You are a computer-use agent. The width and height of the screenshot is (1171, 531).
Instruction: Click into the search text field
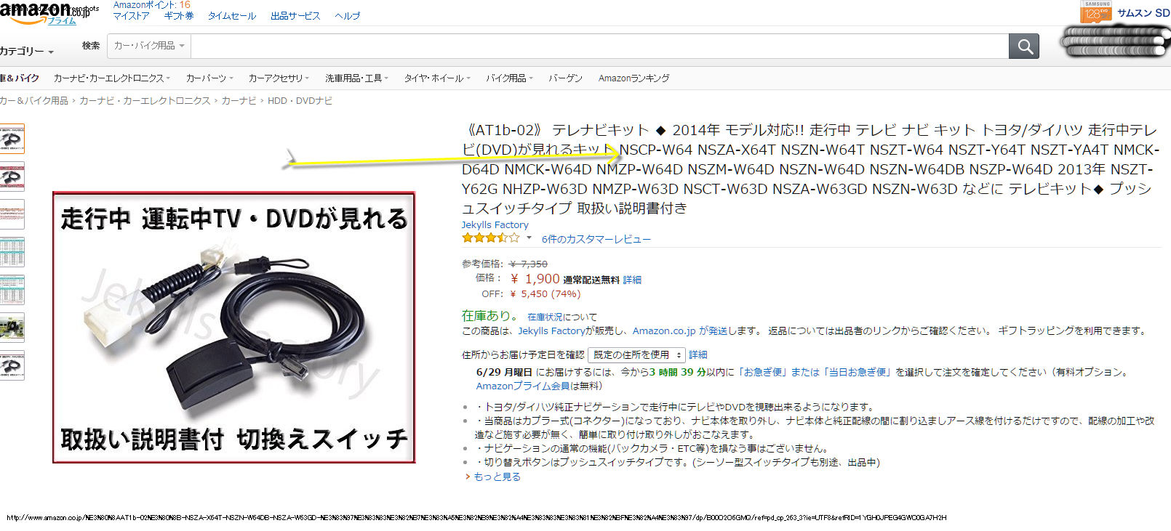[599, 46]
